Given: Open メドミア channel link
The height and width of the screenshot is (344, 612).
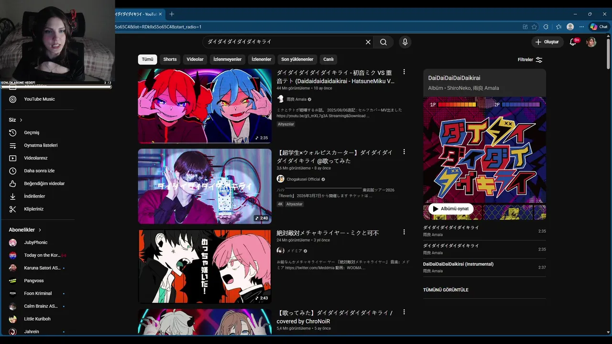Looking at the screenshot, I should (294, 251).
